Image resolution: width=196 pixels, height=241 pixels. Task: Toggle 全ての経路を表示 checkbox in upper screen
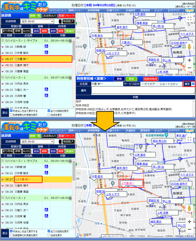[49, 111]
